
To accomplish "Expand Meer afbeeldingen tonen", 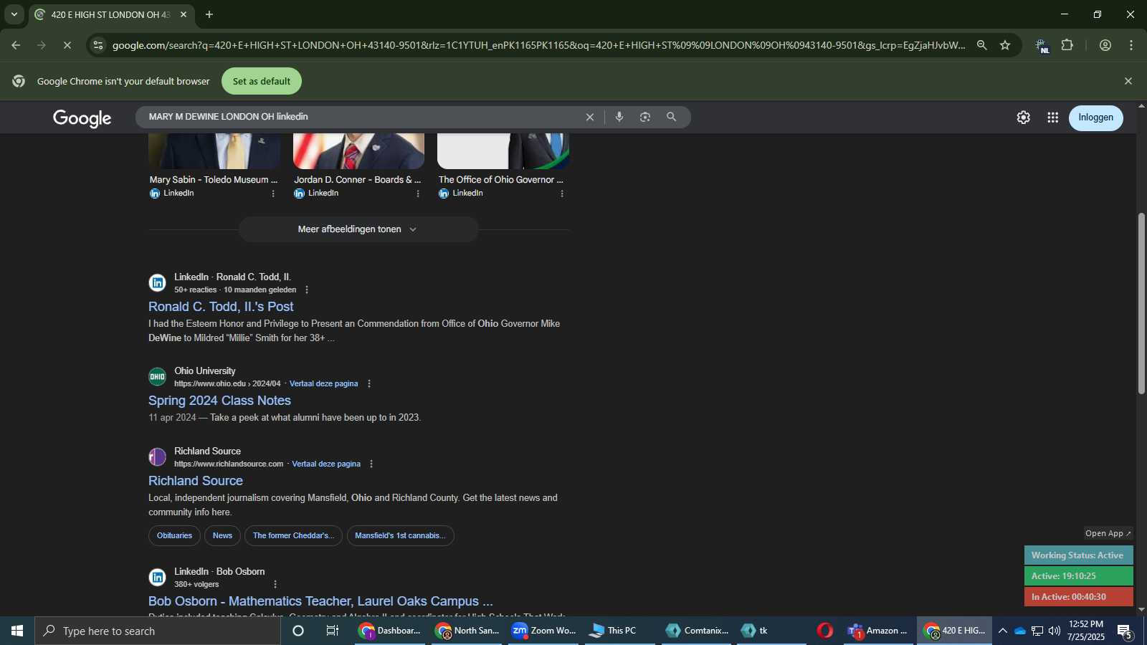I will tap(358, 229).
